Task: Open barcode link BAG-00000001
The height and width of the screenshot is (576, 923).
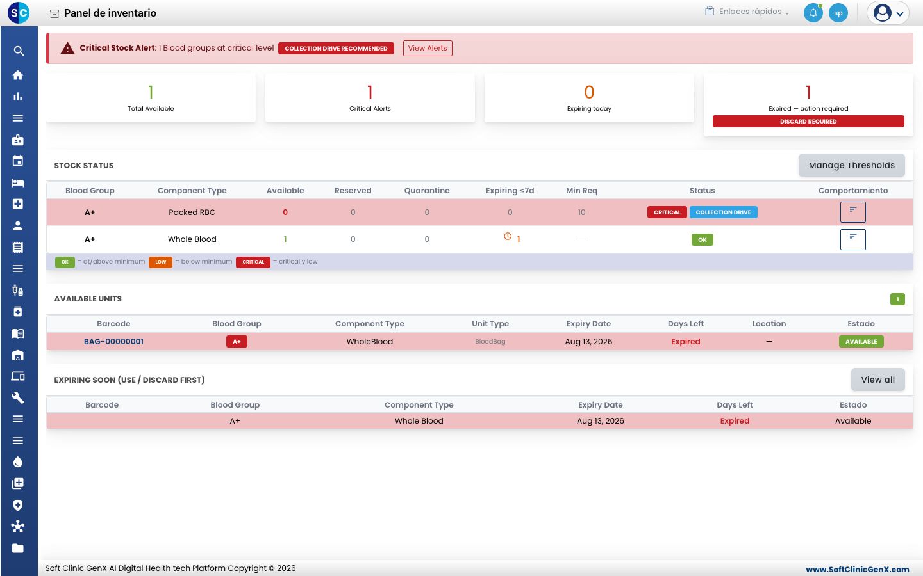Action: point(113,342)
